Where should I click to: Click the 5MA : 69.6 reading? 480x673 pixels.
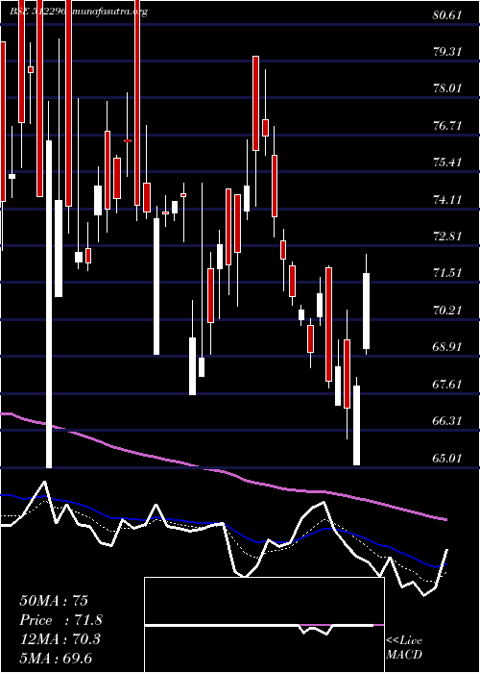[56, 658]
